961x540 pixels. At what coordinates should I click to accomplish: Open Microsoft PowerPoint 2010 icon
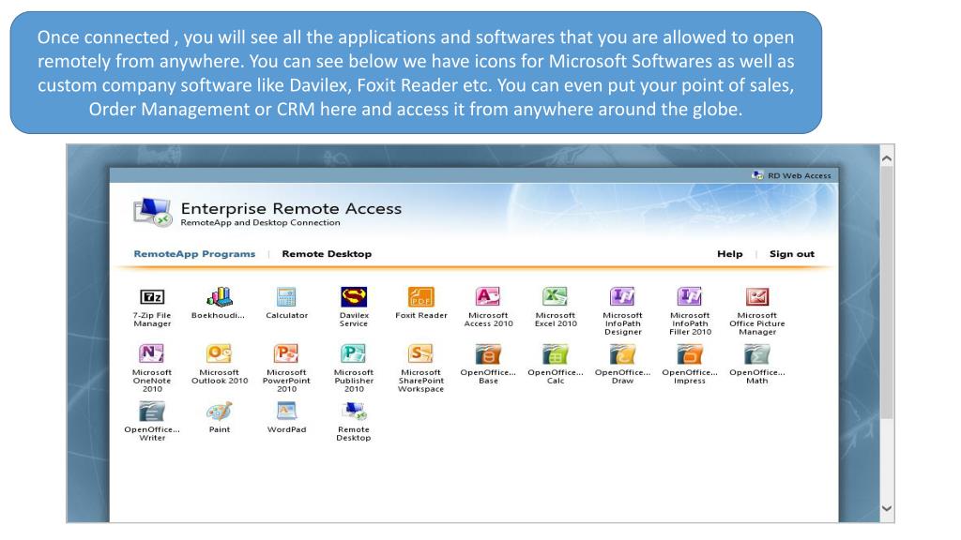[x=286, y=353]
